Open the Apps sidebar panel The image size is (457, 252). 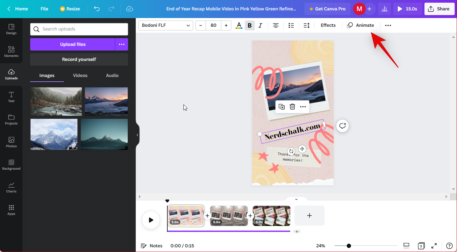pos(11,210)
